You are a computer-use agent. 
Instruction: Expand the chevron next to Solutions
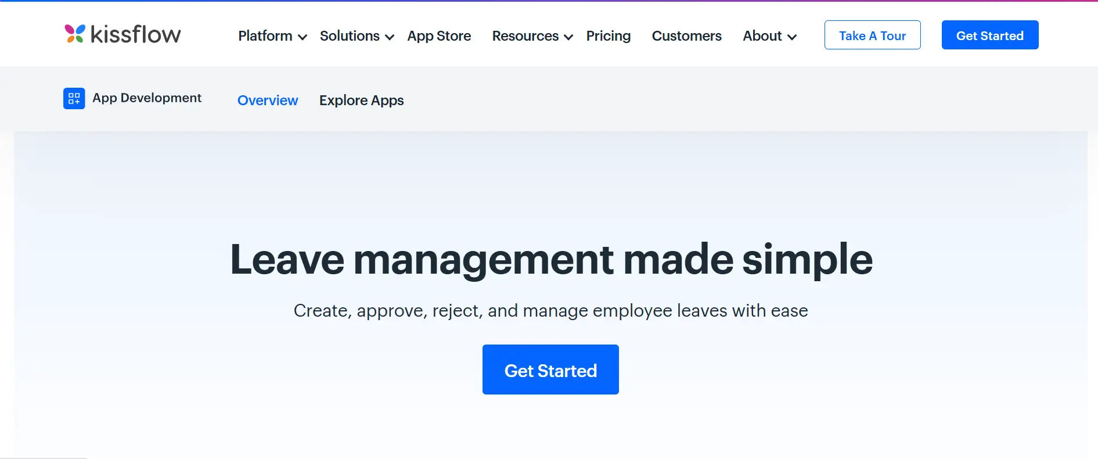390,37
